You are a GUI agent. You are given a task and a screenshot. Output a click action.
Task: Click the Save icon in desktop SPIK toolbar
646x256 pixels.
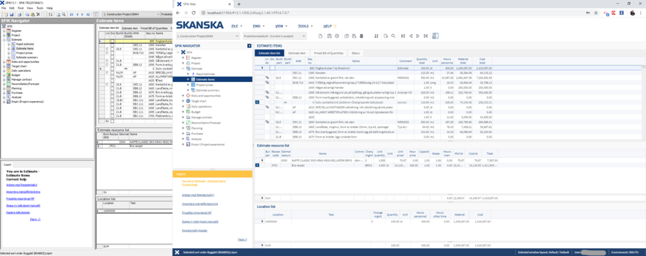[x=13, y=14]
